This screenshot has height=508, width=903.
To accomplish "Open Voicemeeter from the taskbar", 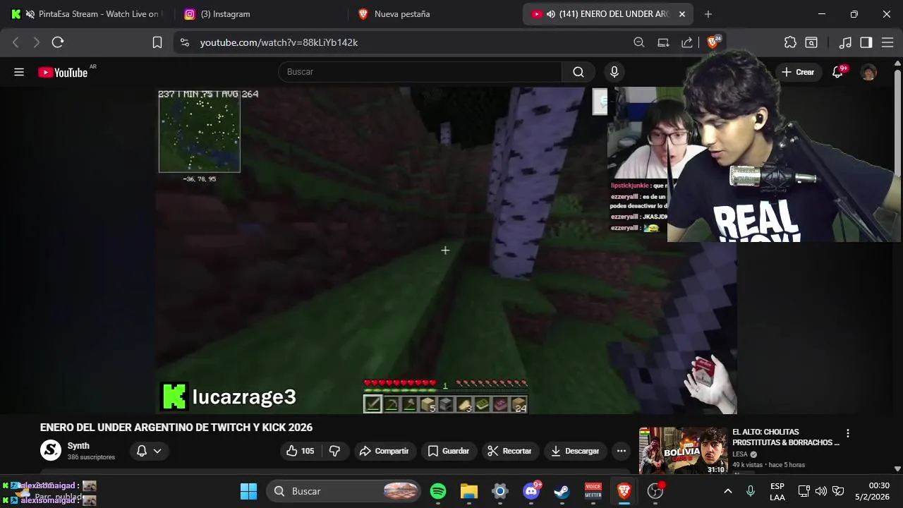I will (593, 491).
